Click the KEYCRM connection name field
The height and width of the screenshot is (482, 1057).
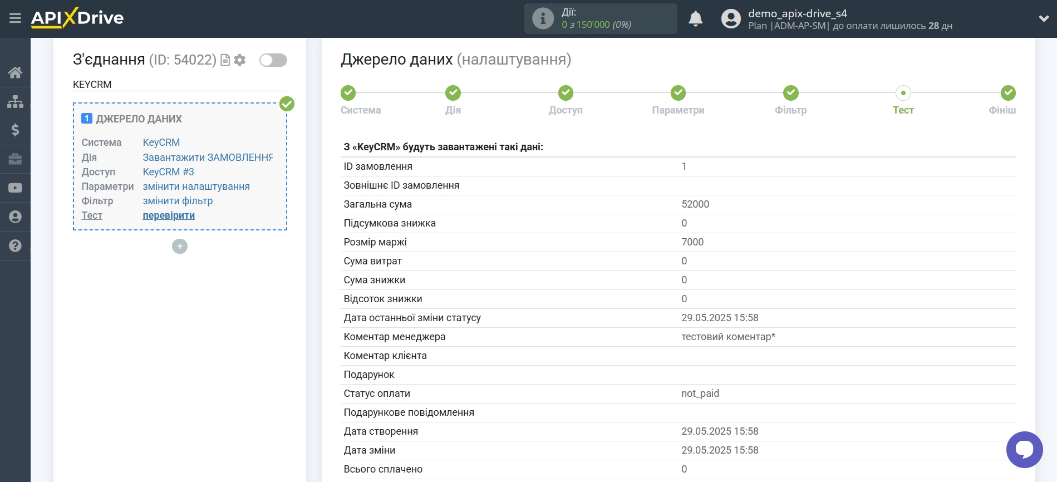[x=180, y=85]
